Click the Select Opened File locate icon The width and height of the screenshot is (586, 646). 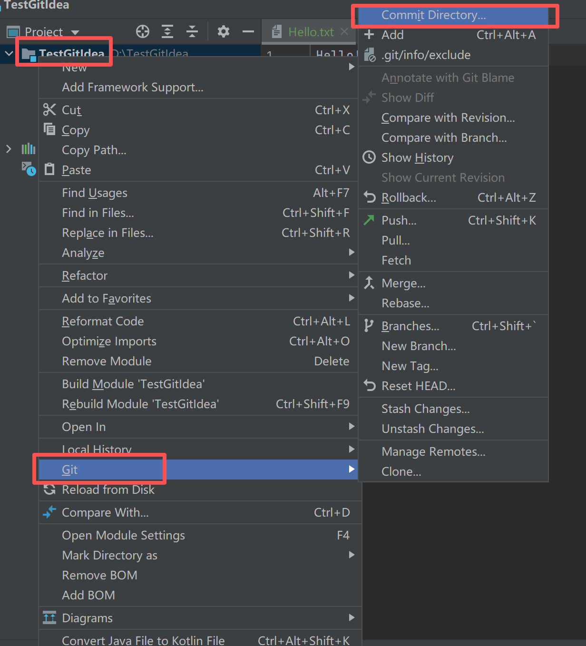(143, 32)
